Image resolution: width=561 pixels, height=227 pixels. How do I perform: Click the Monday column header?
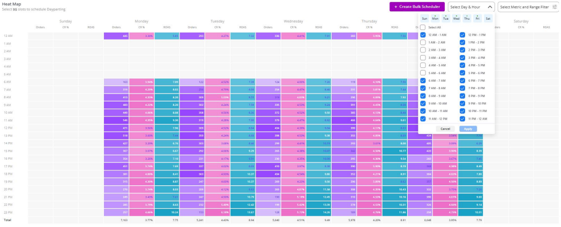pyautogui.click(x=141, y=21)
